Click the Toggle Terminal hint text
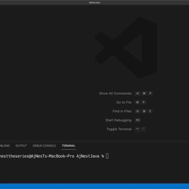Image resolution: width=189 pixels, height=189 pixels. click(119, 129)
